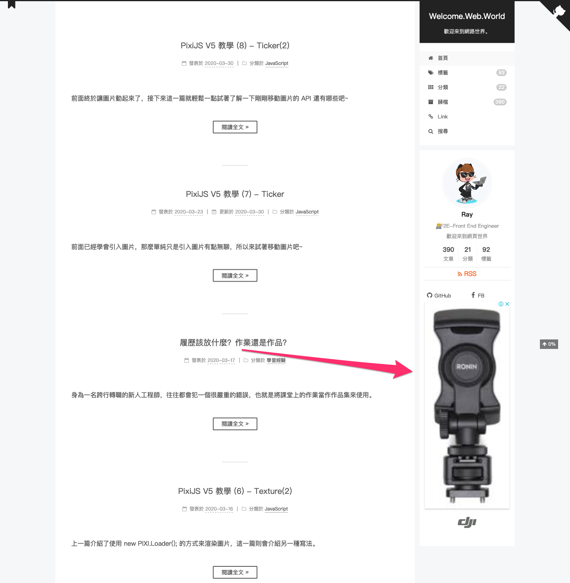
Task: Click 閱讀全文 under Ticker(2) post
Action: (235, 127)
